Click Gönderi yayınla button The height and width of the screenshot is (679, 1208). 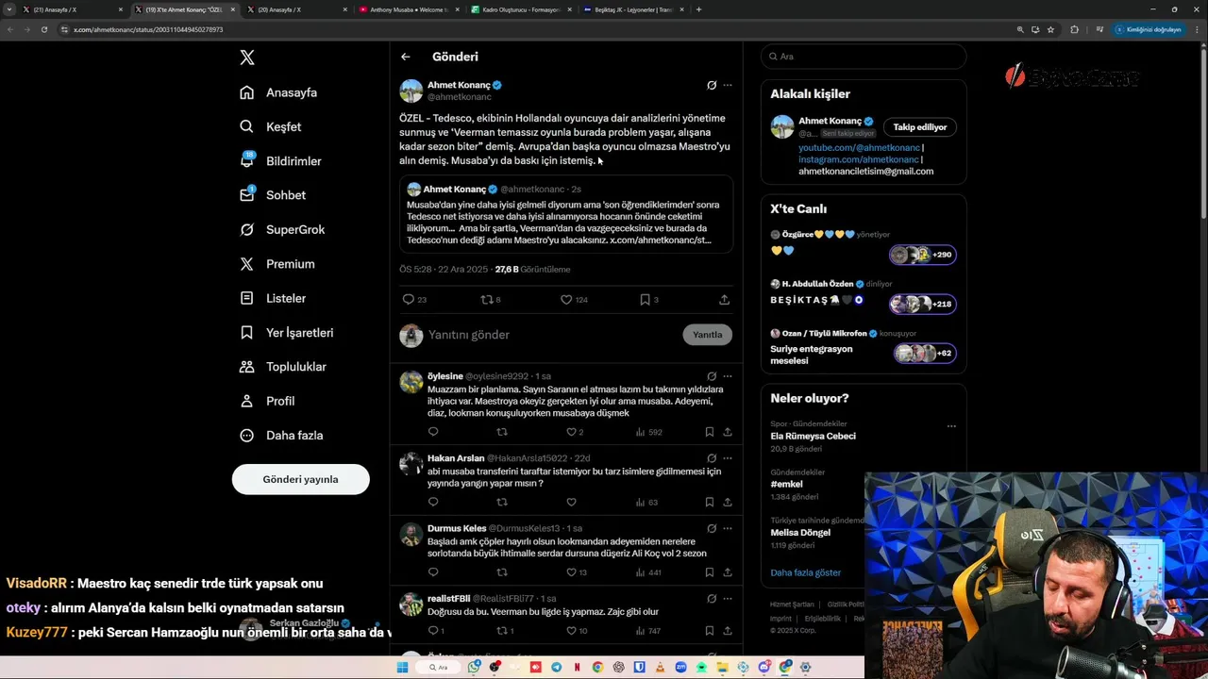click(x=300, y=479)
